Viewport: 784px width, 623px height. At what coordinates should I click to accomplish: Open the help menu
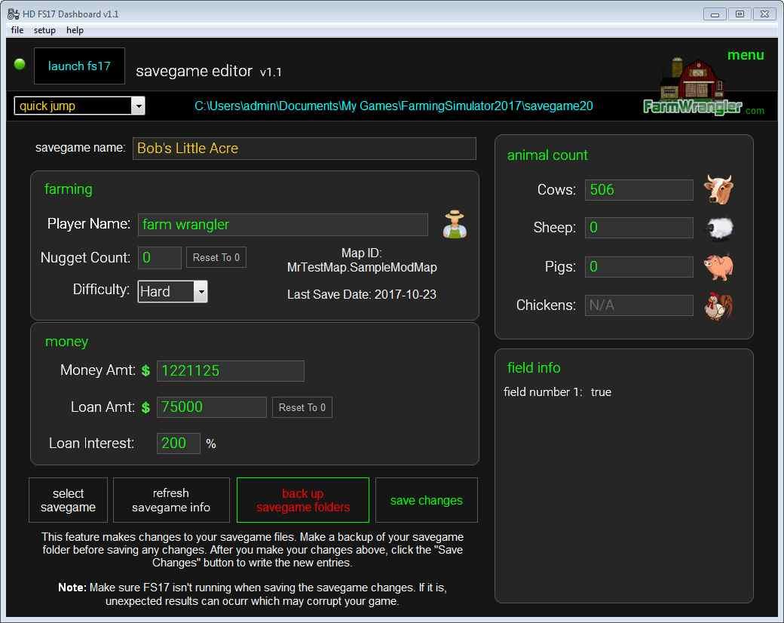click(x=75, y=30)
